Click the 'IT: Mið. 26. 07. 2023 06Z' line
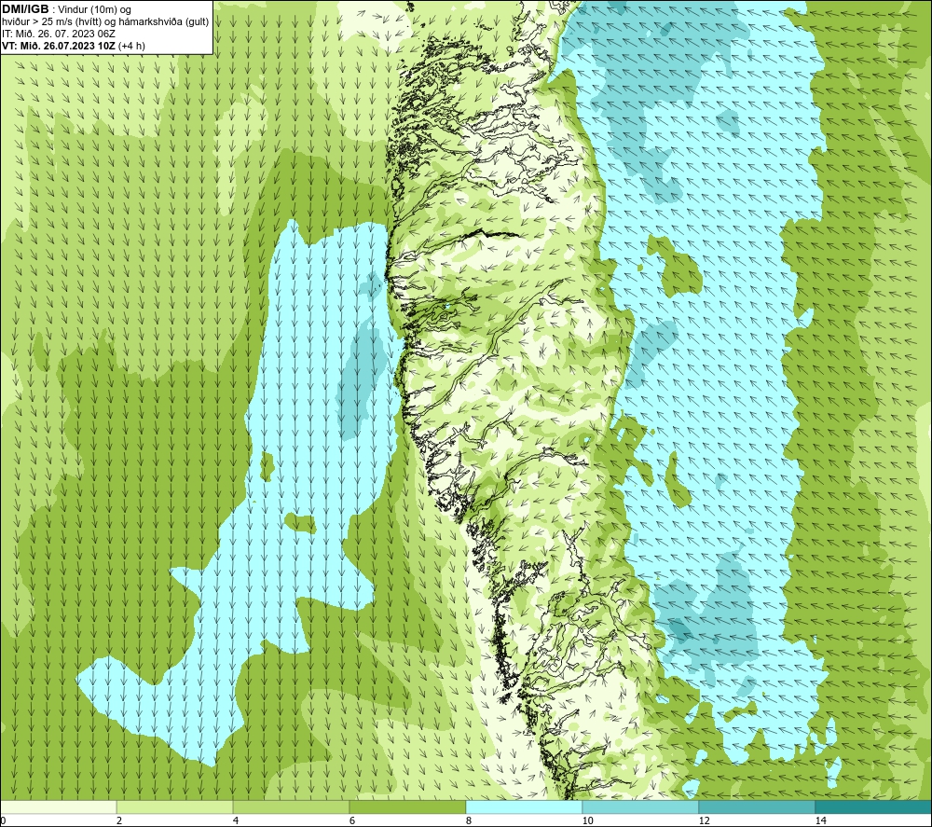The height and width of the screenshot is (827, 932). [x=58, y=34]
